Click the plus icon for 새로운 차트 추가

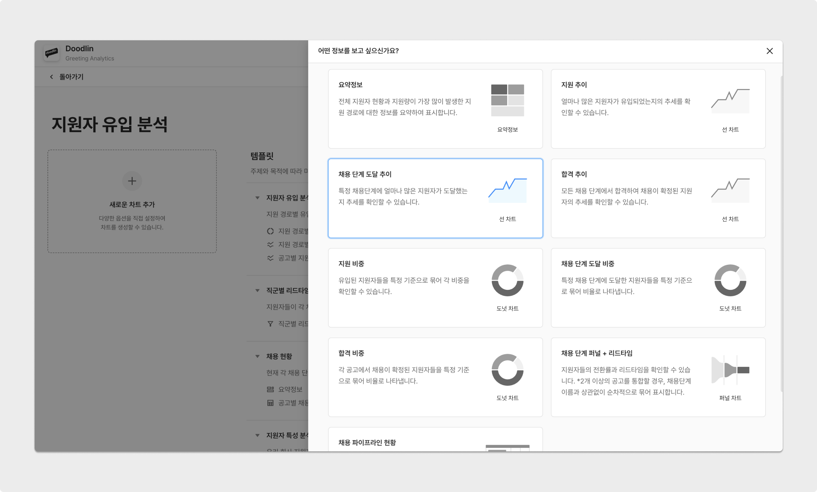(x=132, y=181)
